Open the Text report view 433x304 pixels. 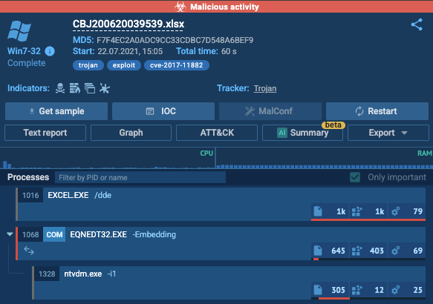click(45, 133)
